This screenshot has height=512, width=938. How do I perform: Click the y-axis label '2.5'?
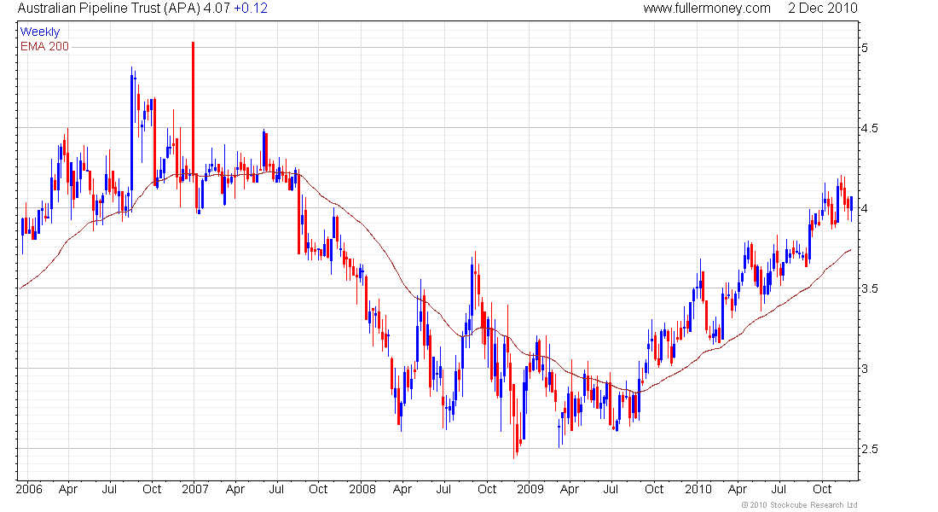point(869,449)
